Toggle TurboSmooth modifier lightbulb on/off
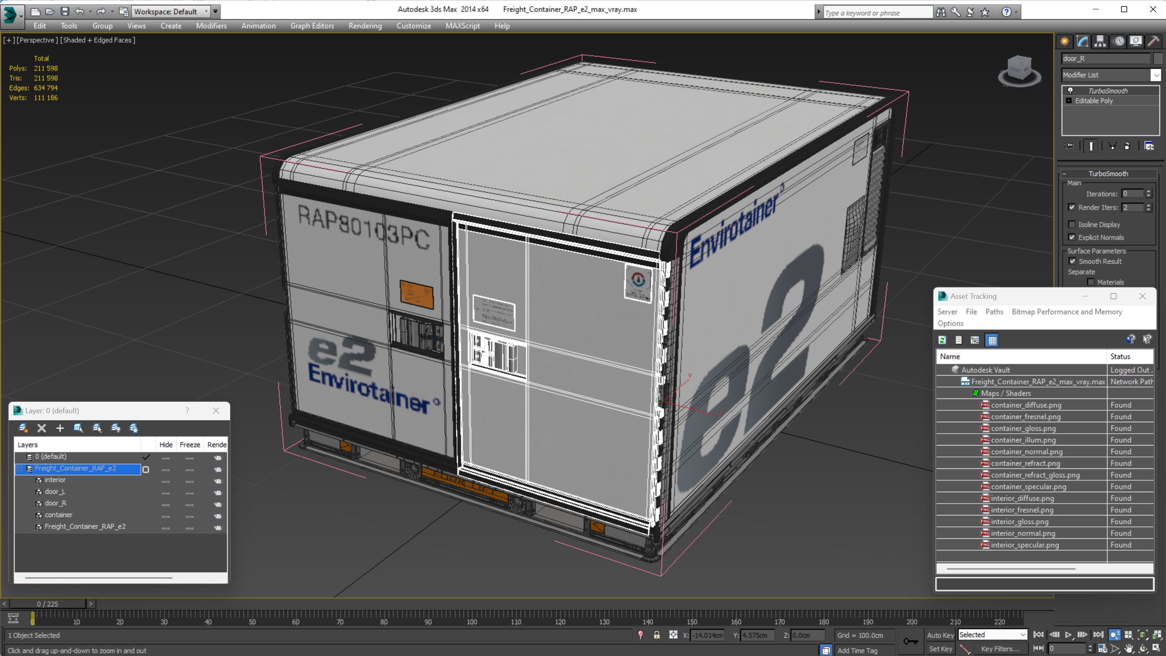The width and height of the screenshot is (1166, 656). [1070, 91]
